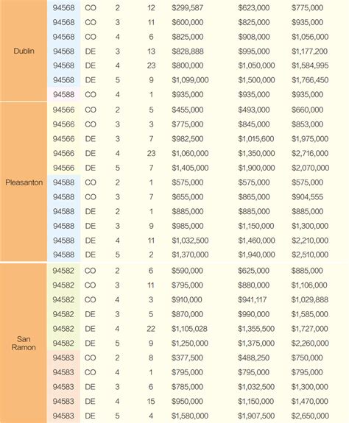Select the $1,907,500 price cell
Image resolution: width=349 pixels, height=423 pixels.
tap(256, 416)
